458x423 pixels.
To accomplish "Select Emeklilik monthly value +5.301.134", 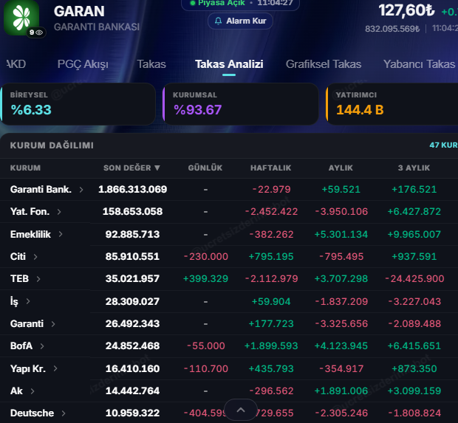I will tap(341, 235).
